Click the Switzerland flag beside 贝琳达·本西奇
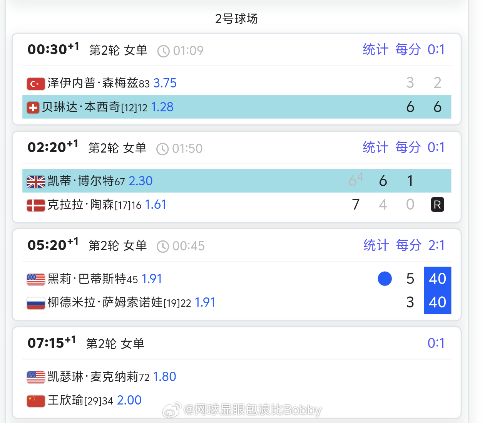The image size is (485, 423). (x=33, y=108)
